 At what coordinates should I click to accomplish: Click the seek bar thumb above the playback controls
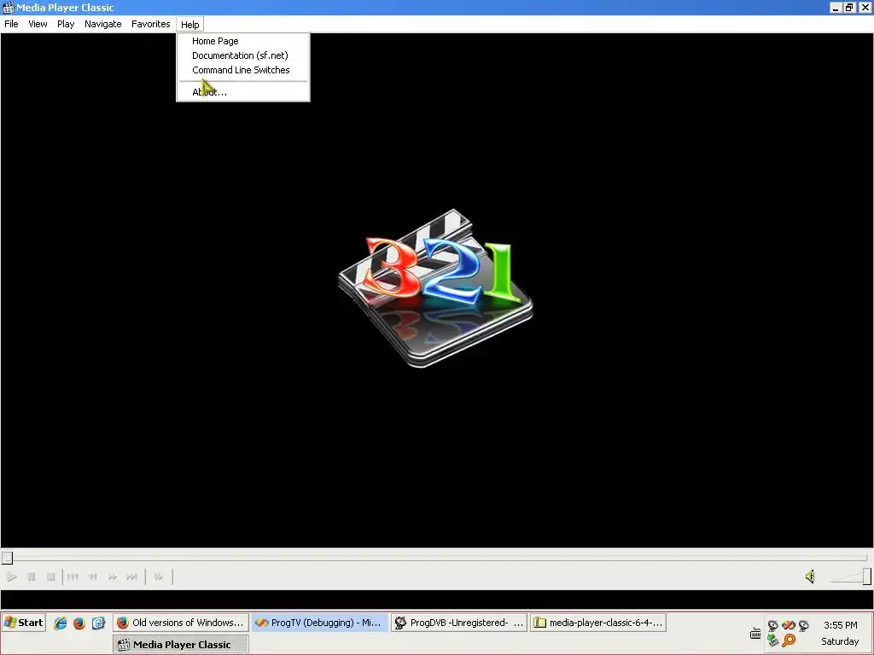(7, 558)
